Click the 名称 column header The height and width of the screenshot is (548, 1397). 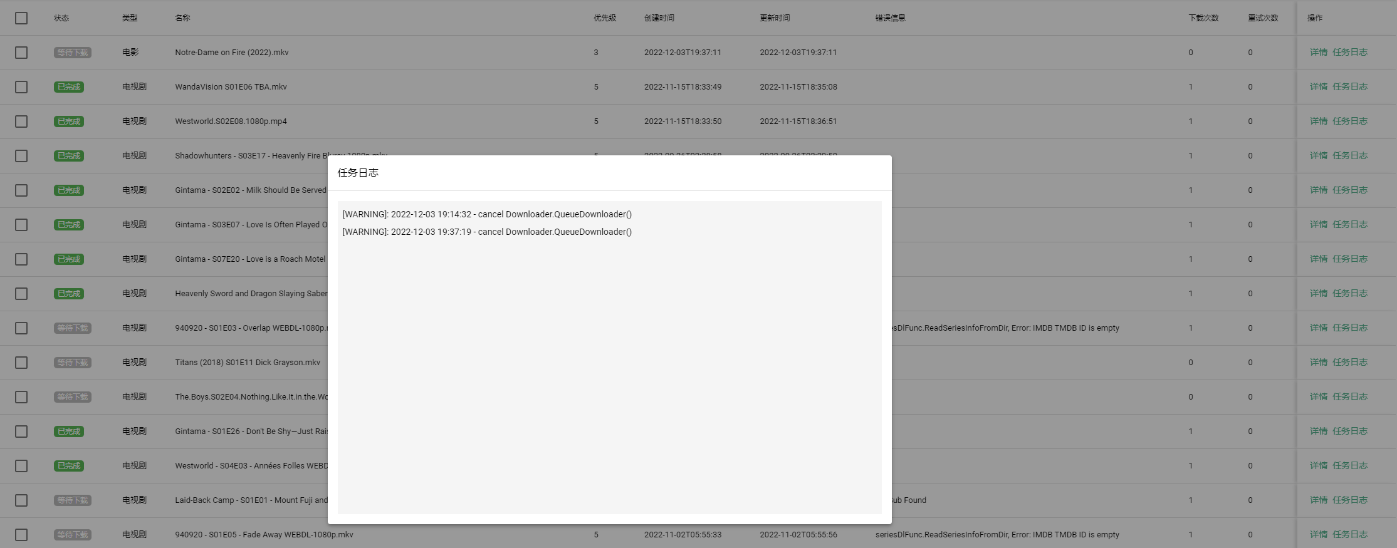182,18
